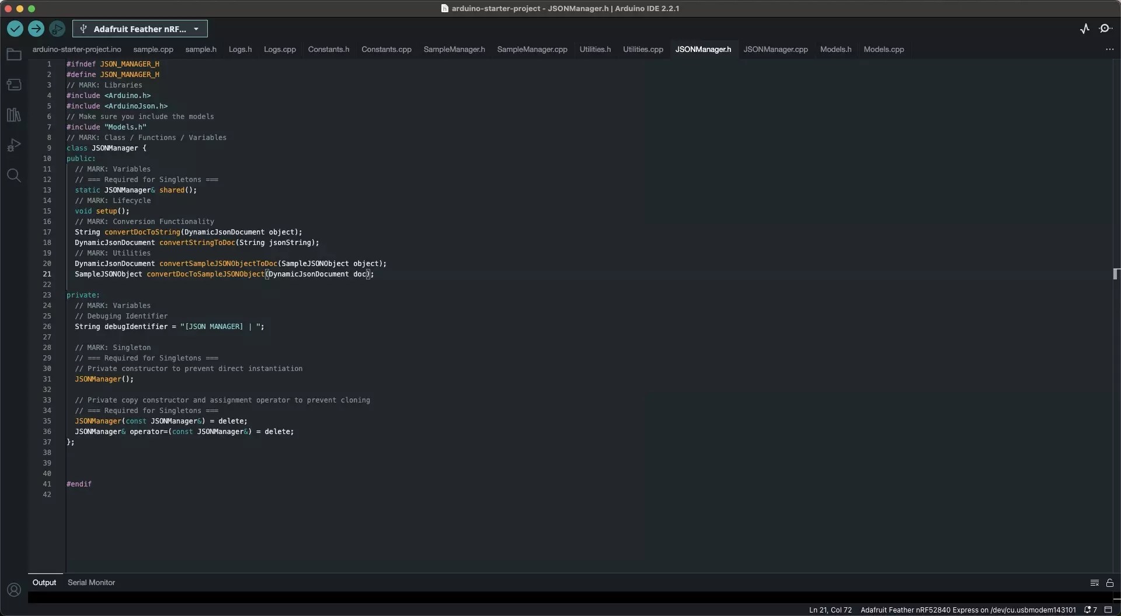Screen dimensions: 1121x616
Task: Toggle the notifications bell
Action: click(1087, 610)
